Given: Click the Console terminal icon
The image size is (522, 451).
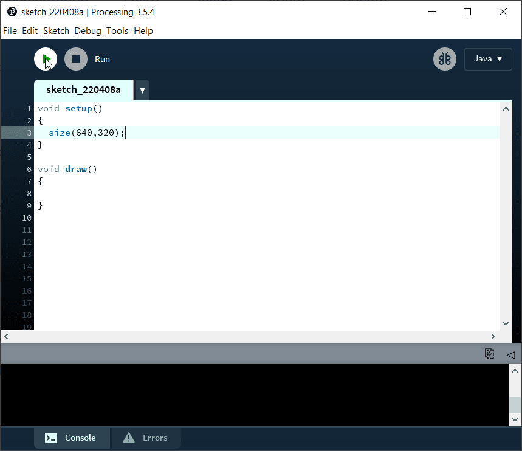Looking at the screenshot, I should tap(51, 438).
